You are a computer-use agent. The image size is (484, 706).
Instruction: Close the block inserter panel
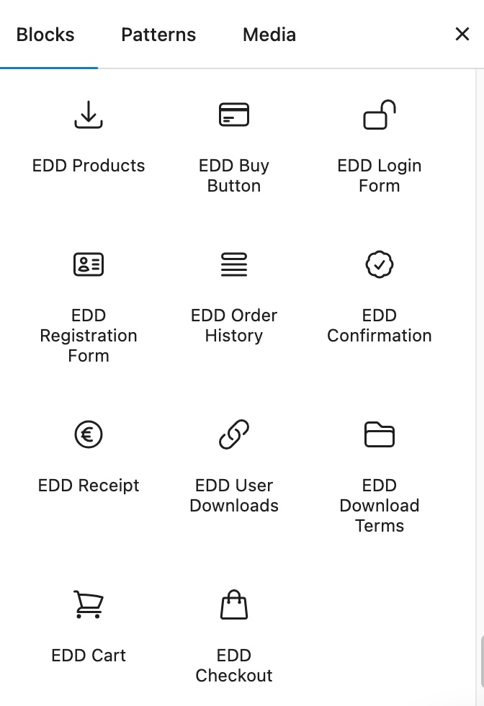click(x=462, y=34)
